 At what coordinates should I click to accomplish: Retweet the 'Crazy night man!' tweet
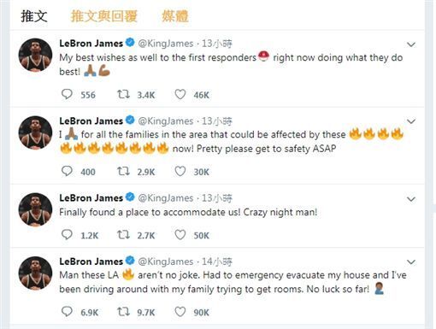tap(123, 235)
